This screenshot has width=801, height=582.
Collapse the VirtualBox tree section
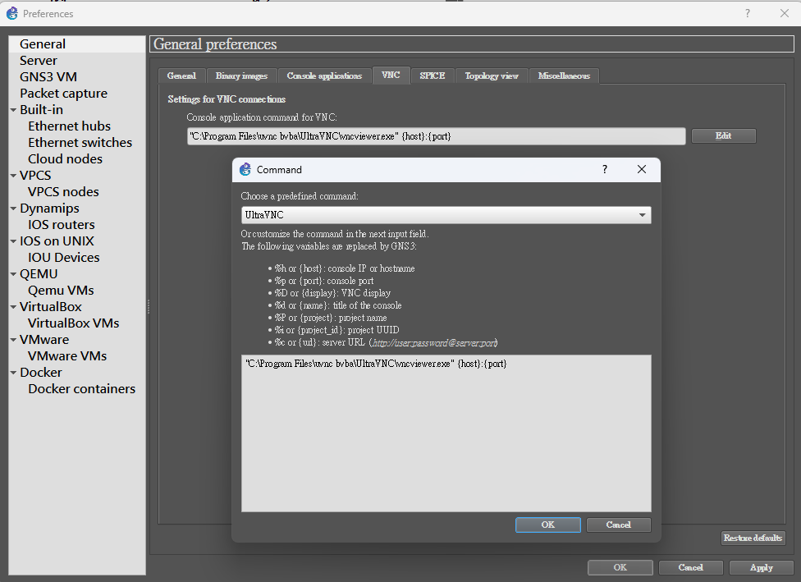[13, 306]
